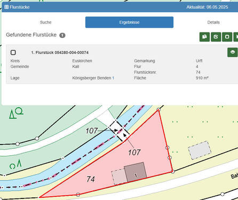Screen dimensions: 238x200
Task: Switch to the Suche tab
Action: [x=45, y=22]
